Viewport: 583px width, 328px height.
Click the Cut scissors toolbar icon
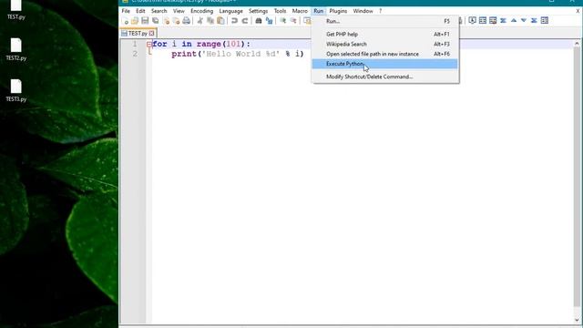pos(200,21)
